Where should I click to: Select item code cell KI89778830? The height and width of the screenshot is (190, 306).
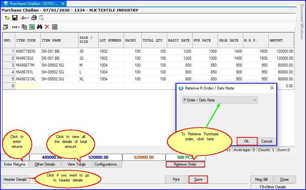27,51
